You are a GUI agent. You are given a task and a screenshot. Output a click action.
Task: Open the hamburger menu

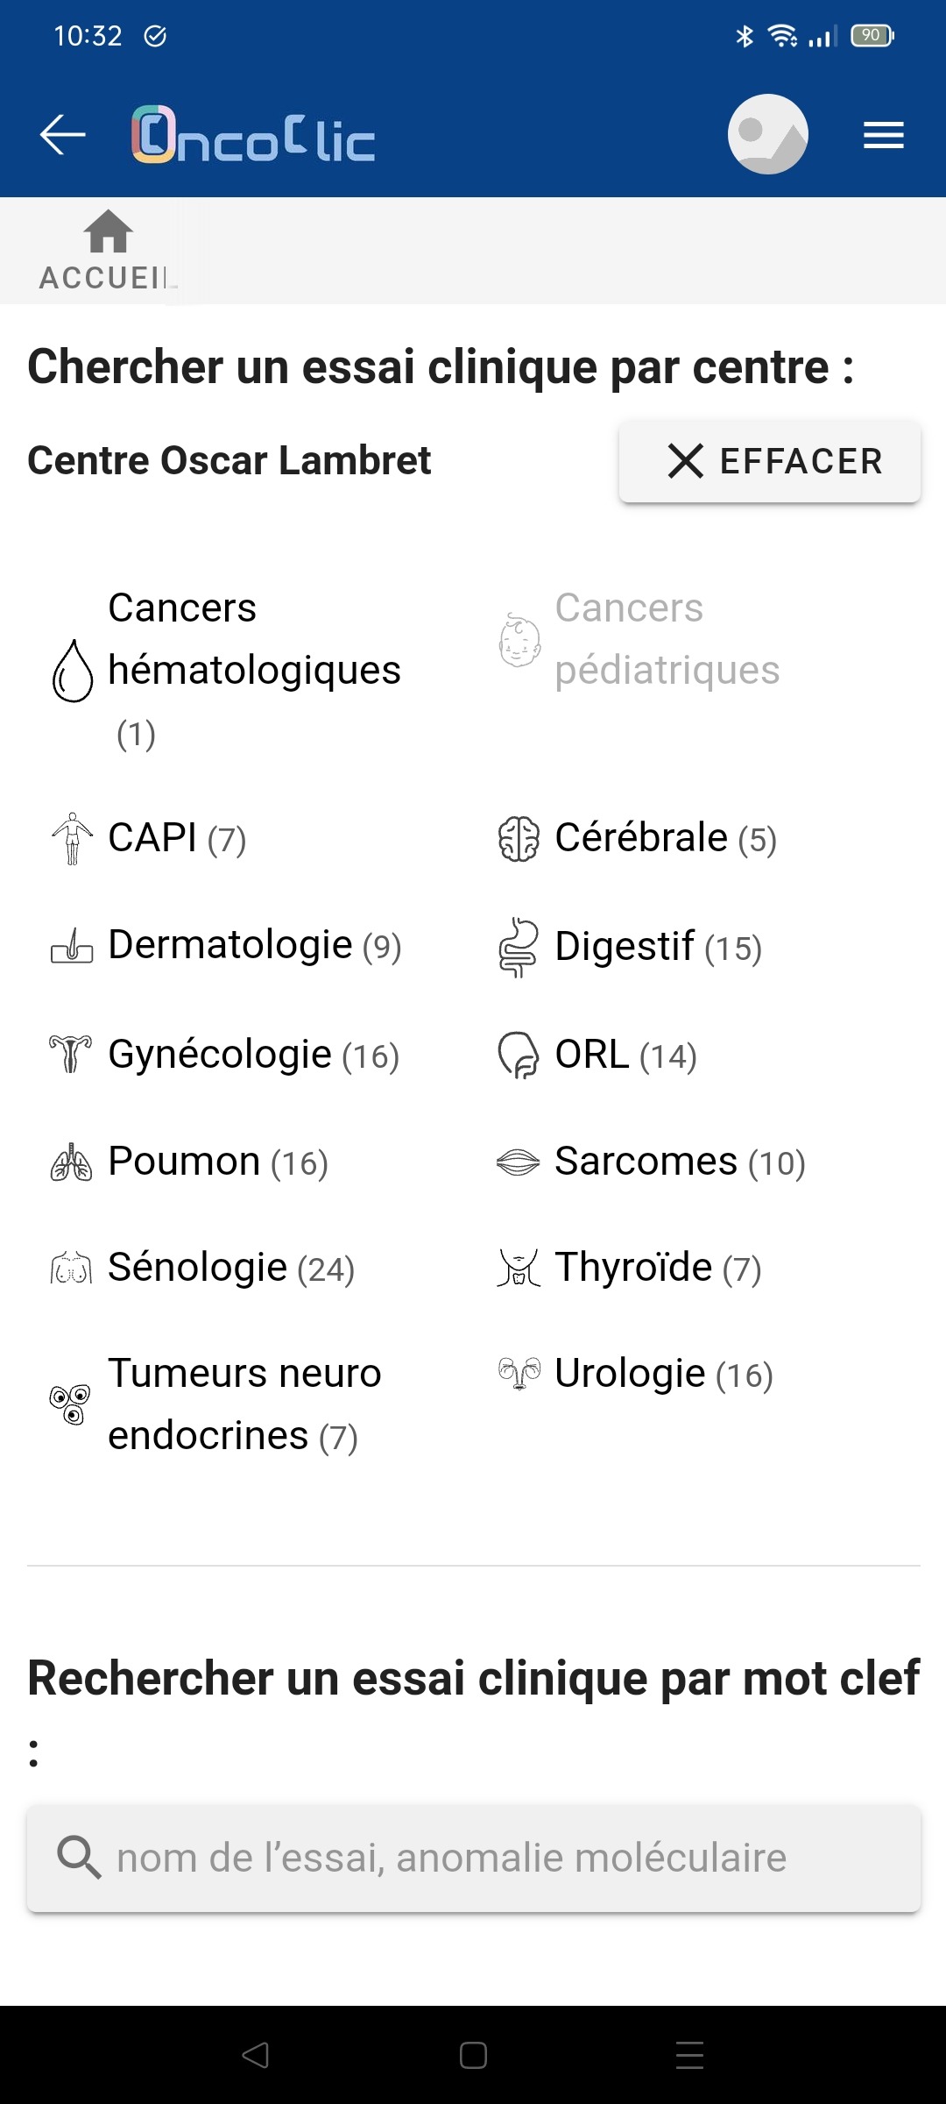coord(883,135)
